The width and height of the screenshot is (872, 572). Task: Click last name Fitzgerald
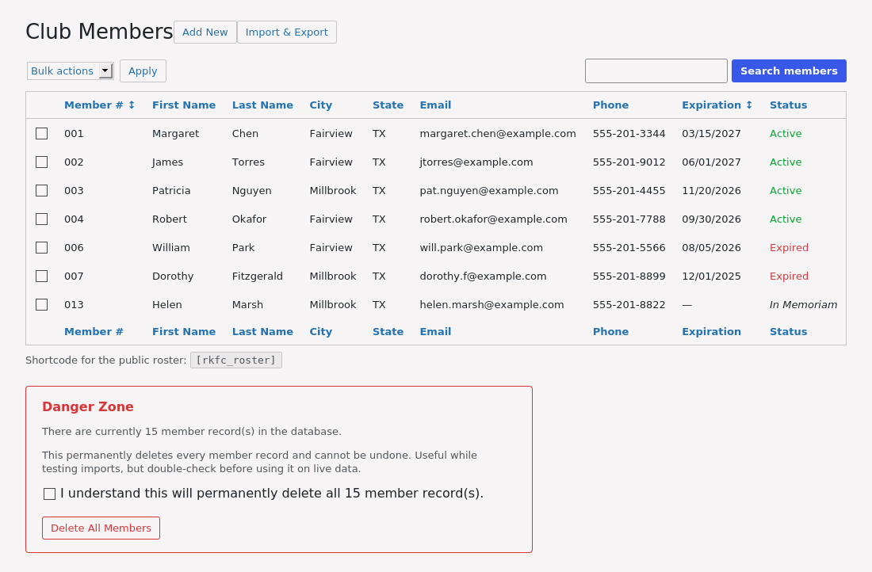click(257, 276)
